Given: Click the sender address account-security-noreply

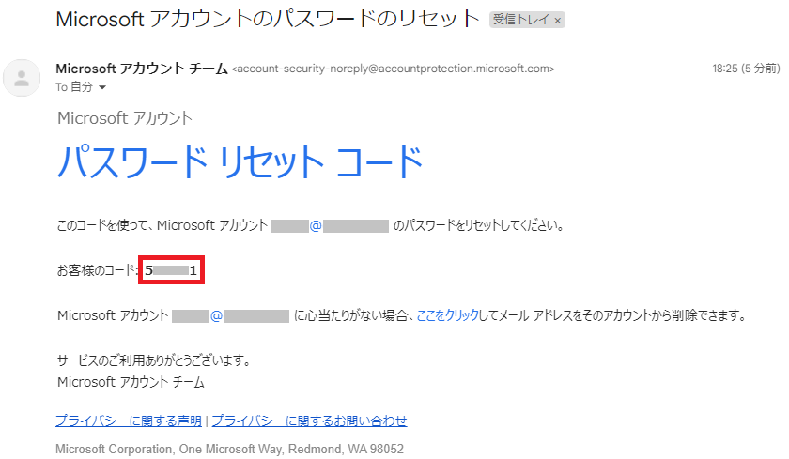Looking at the screenshot, I should (393, 69).
